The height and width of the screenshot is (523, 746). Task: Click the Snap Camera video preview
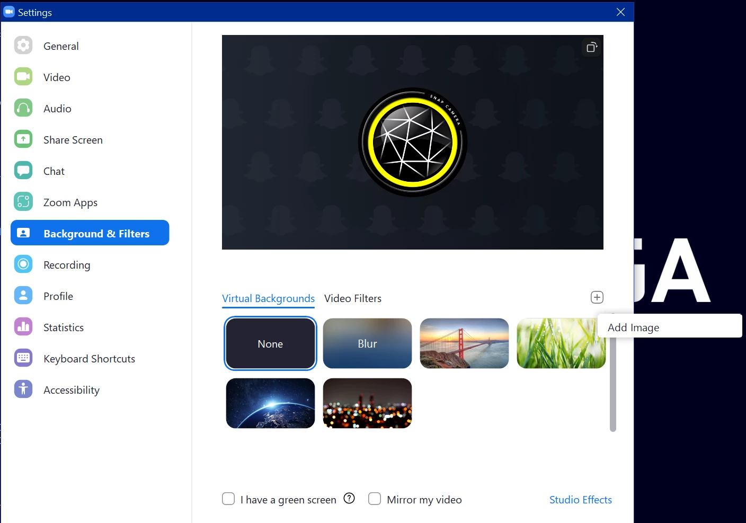(413, 142)
